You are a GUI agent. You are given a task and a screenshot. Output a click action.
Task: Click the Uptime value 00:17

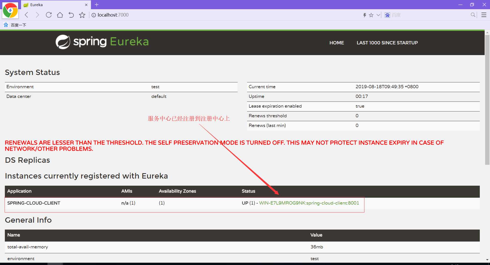pyautogui.click(x=362, y=96)
